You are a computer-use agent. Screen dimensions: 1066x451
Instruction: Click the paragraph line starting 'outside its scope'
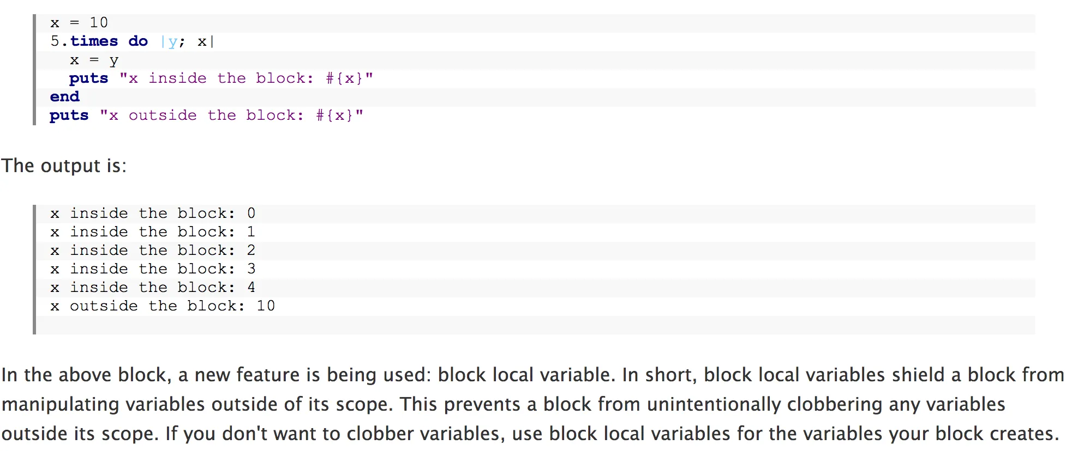pos(529,434)
